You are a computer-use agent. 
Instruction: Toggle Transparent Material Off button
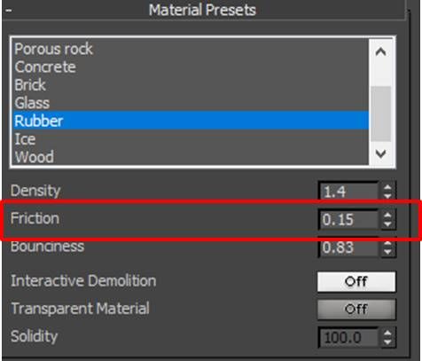[356, 310]
